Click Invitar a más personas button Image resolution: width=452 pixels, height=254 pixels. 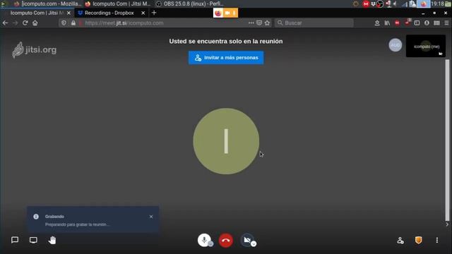(226, 58)
